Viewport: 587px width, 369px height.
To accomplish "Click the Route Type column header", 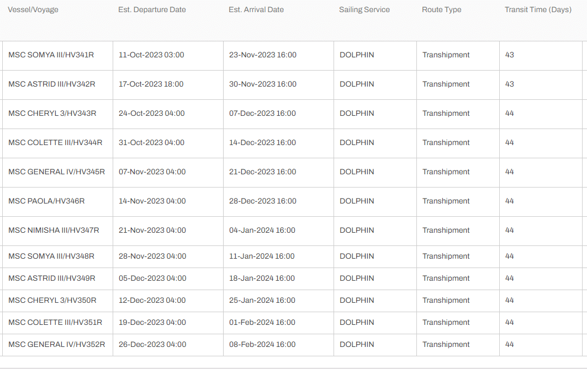I will coord(441,10).
